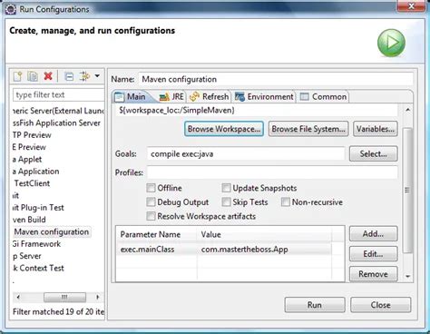Screen dimensions: 430x334
Task: Click list horizontal scroll right arrow
Action: [x=97, y=297]
